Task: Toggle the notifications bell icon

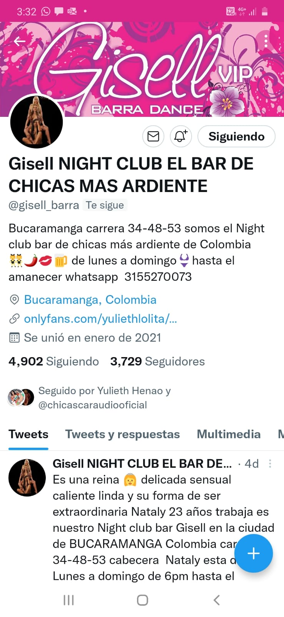Action: (x=181, y=137)
